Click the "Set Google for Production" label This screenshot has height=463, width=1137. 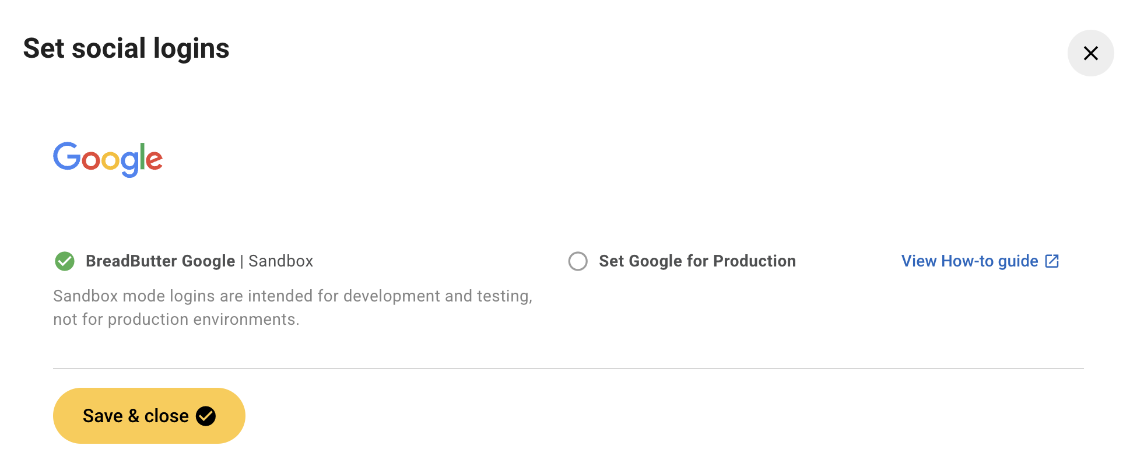[x=697, y=261]
